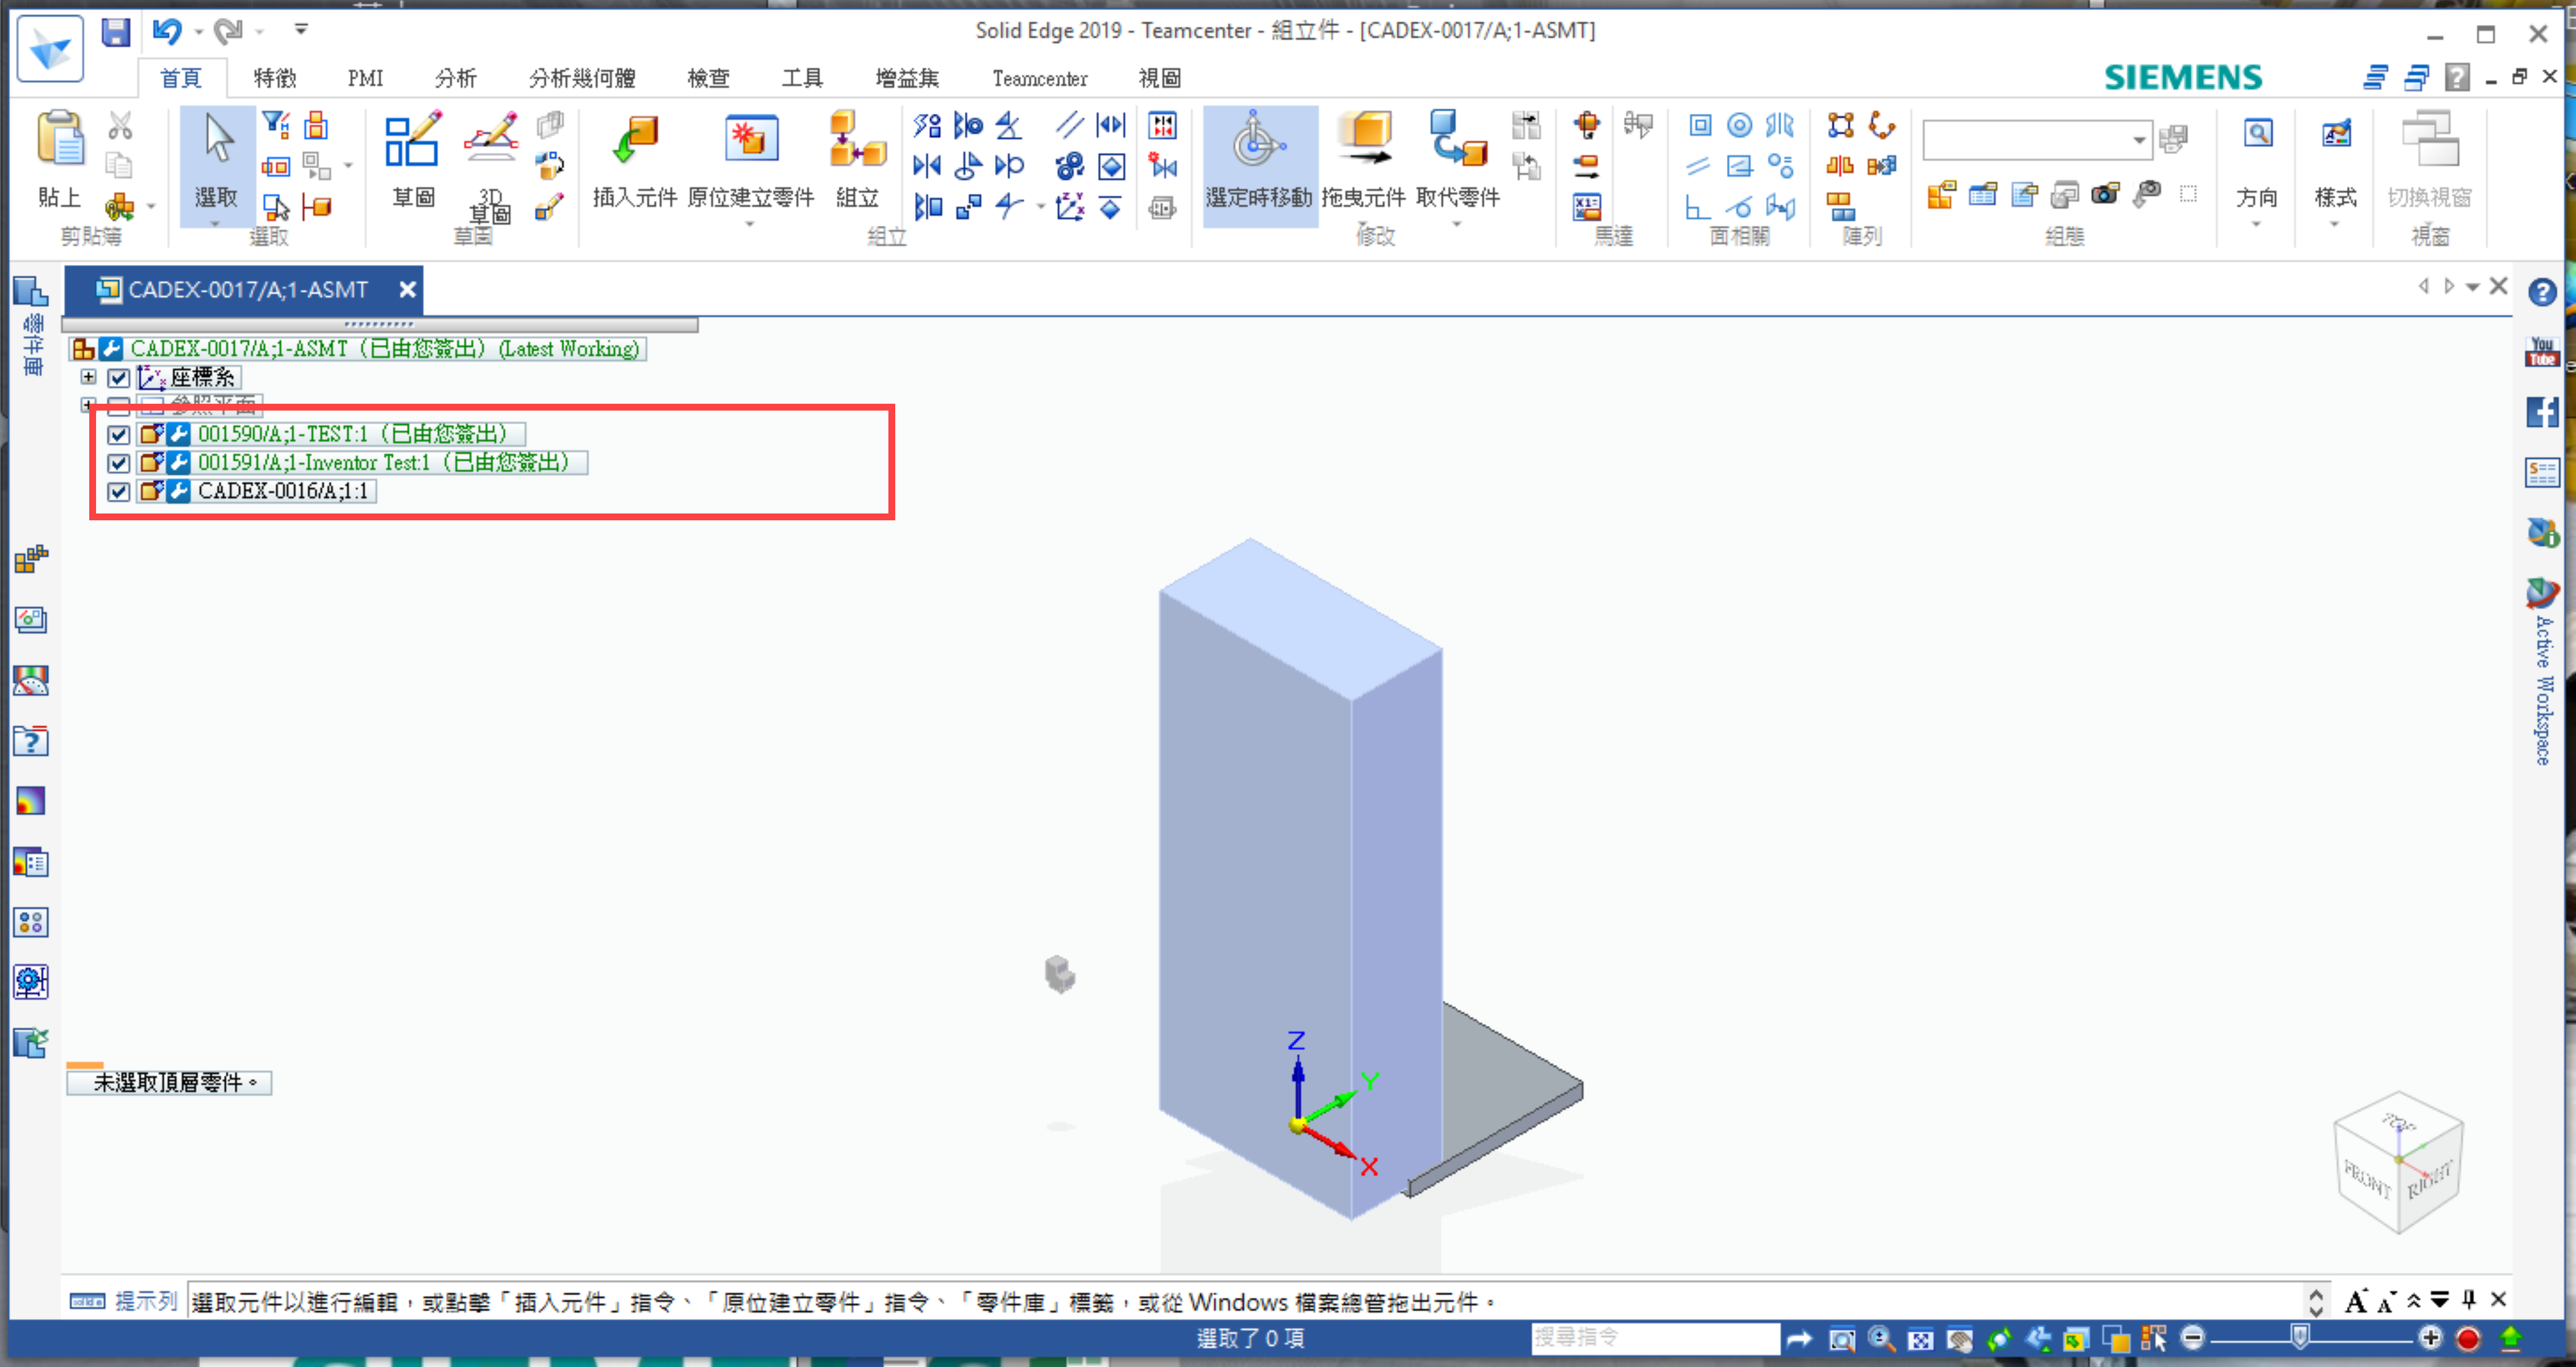Click zoom slider plus button
This screenshot has width=2576, height=1367.
click(x=2431, y=1338)
